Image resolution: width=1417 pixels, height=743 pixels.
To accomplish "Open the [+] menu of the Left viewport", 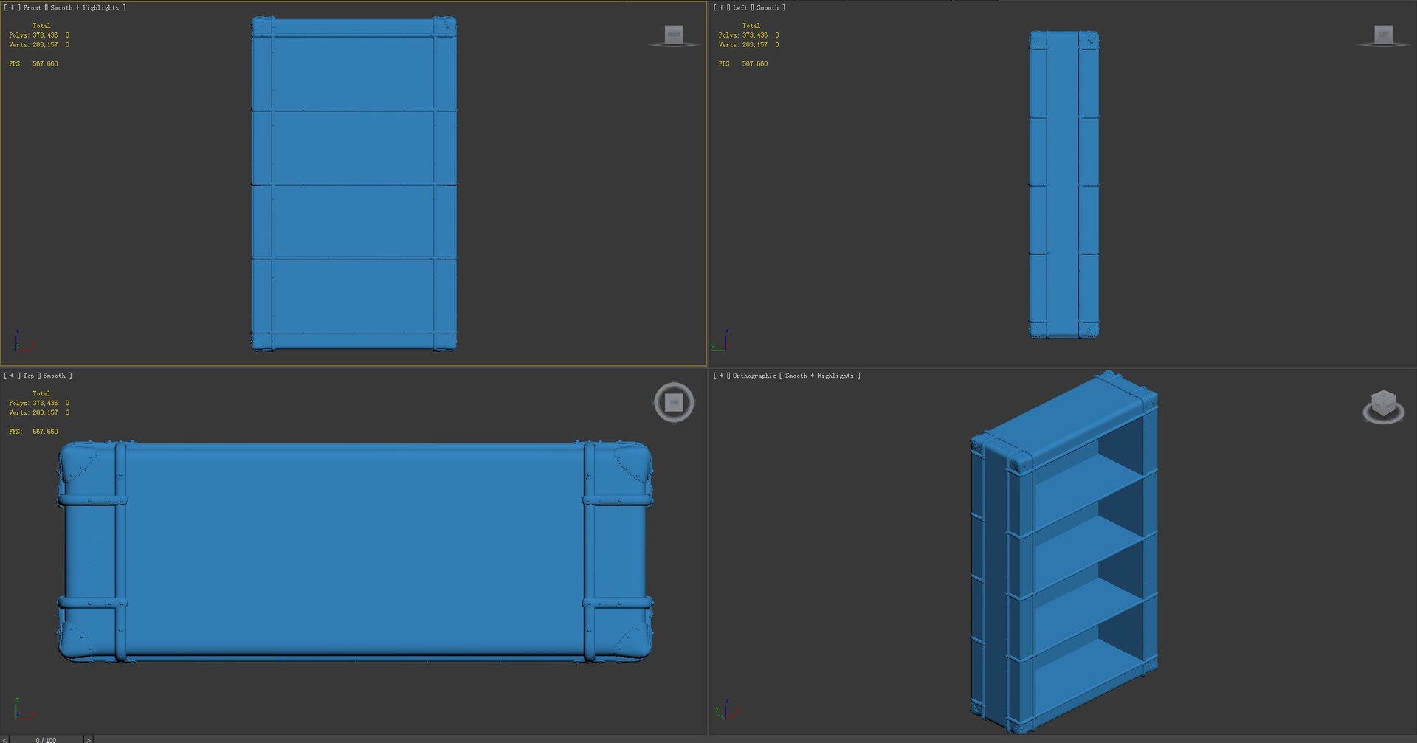I will coord(722,7).
